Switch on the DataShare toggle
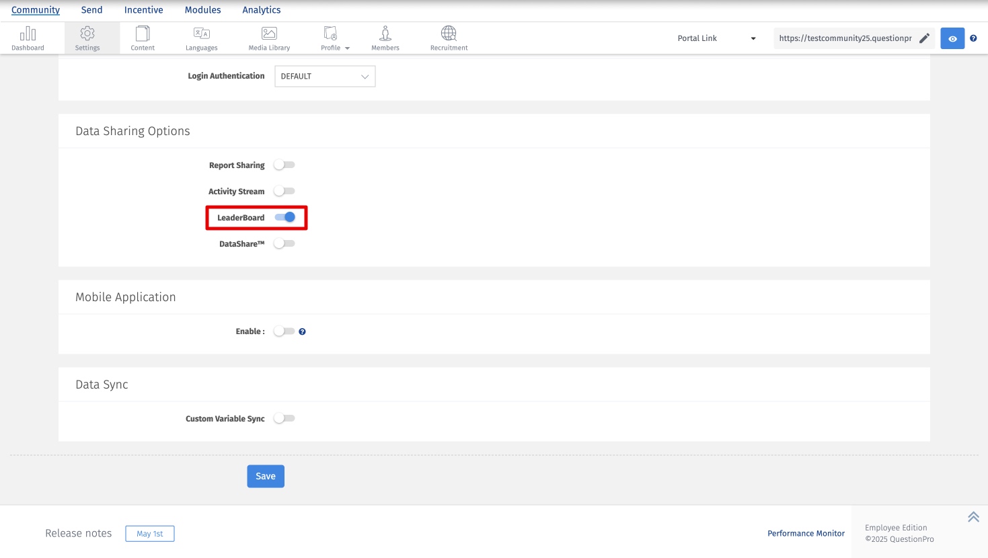988x558 pixels. tap(284, 243)
